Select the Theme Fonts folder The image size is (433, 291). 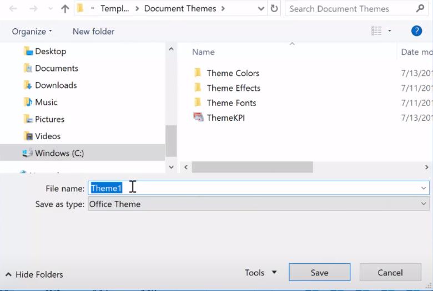pos(231,103)
